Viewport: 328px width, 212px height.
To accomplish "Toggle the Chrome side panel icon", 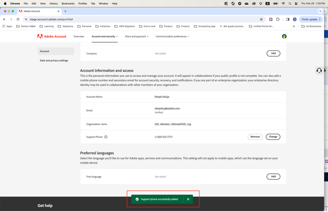I will click(288, 19).
